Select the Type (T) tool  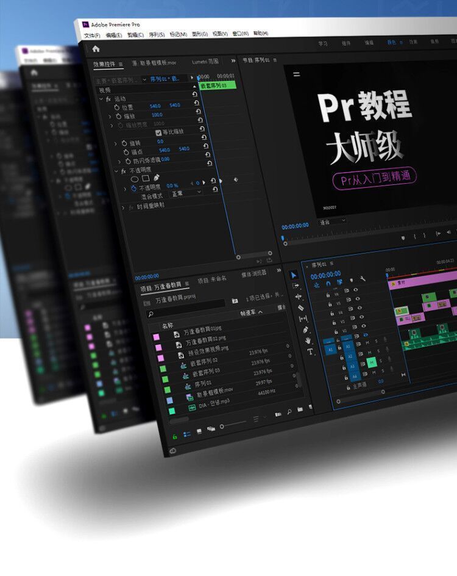pos(310,352)
